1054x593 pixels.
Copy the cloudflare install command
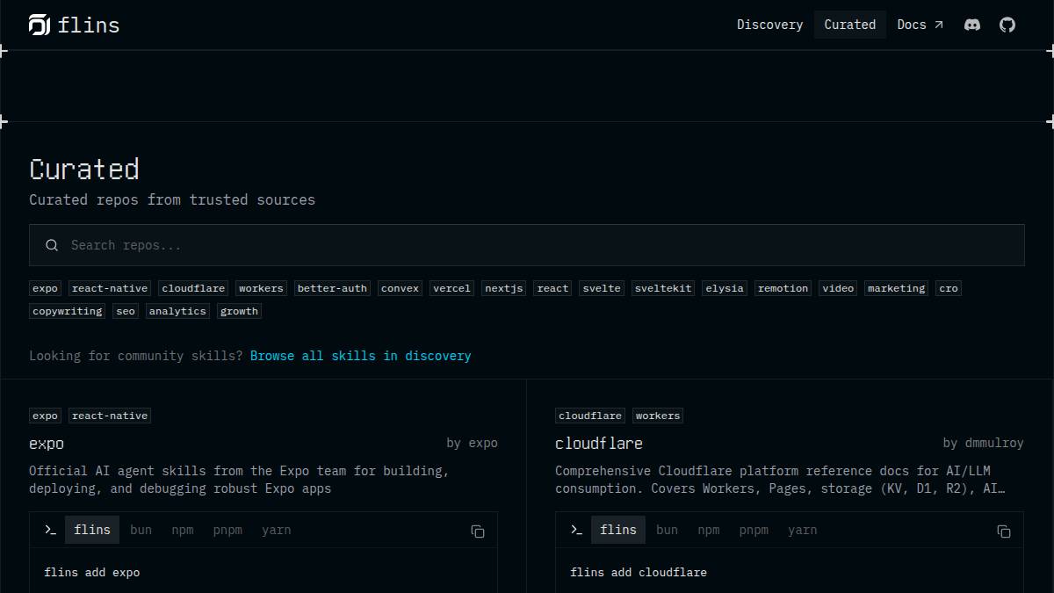1003,532
